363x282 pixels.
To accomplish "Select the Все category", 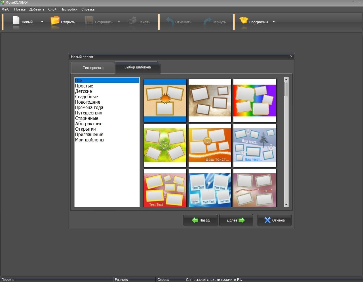I will (x=107, y=80).
